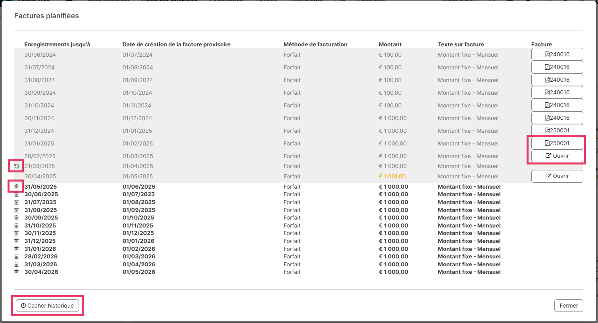This screenshot has height=323, width=598.
Task: Click trash icon beside 28/02/2026
Action: [17, 256]
